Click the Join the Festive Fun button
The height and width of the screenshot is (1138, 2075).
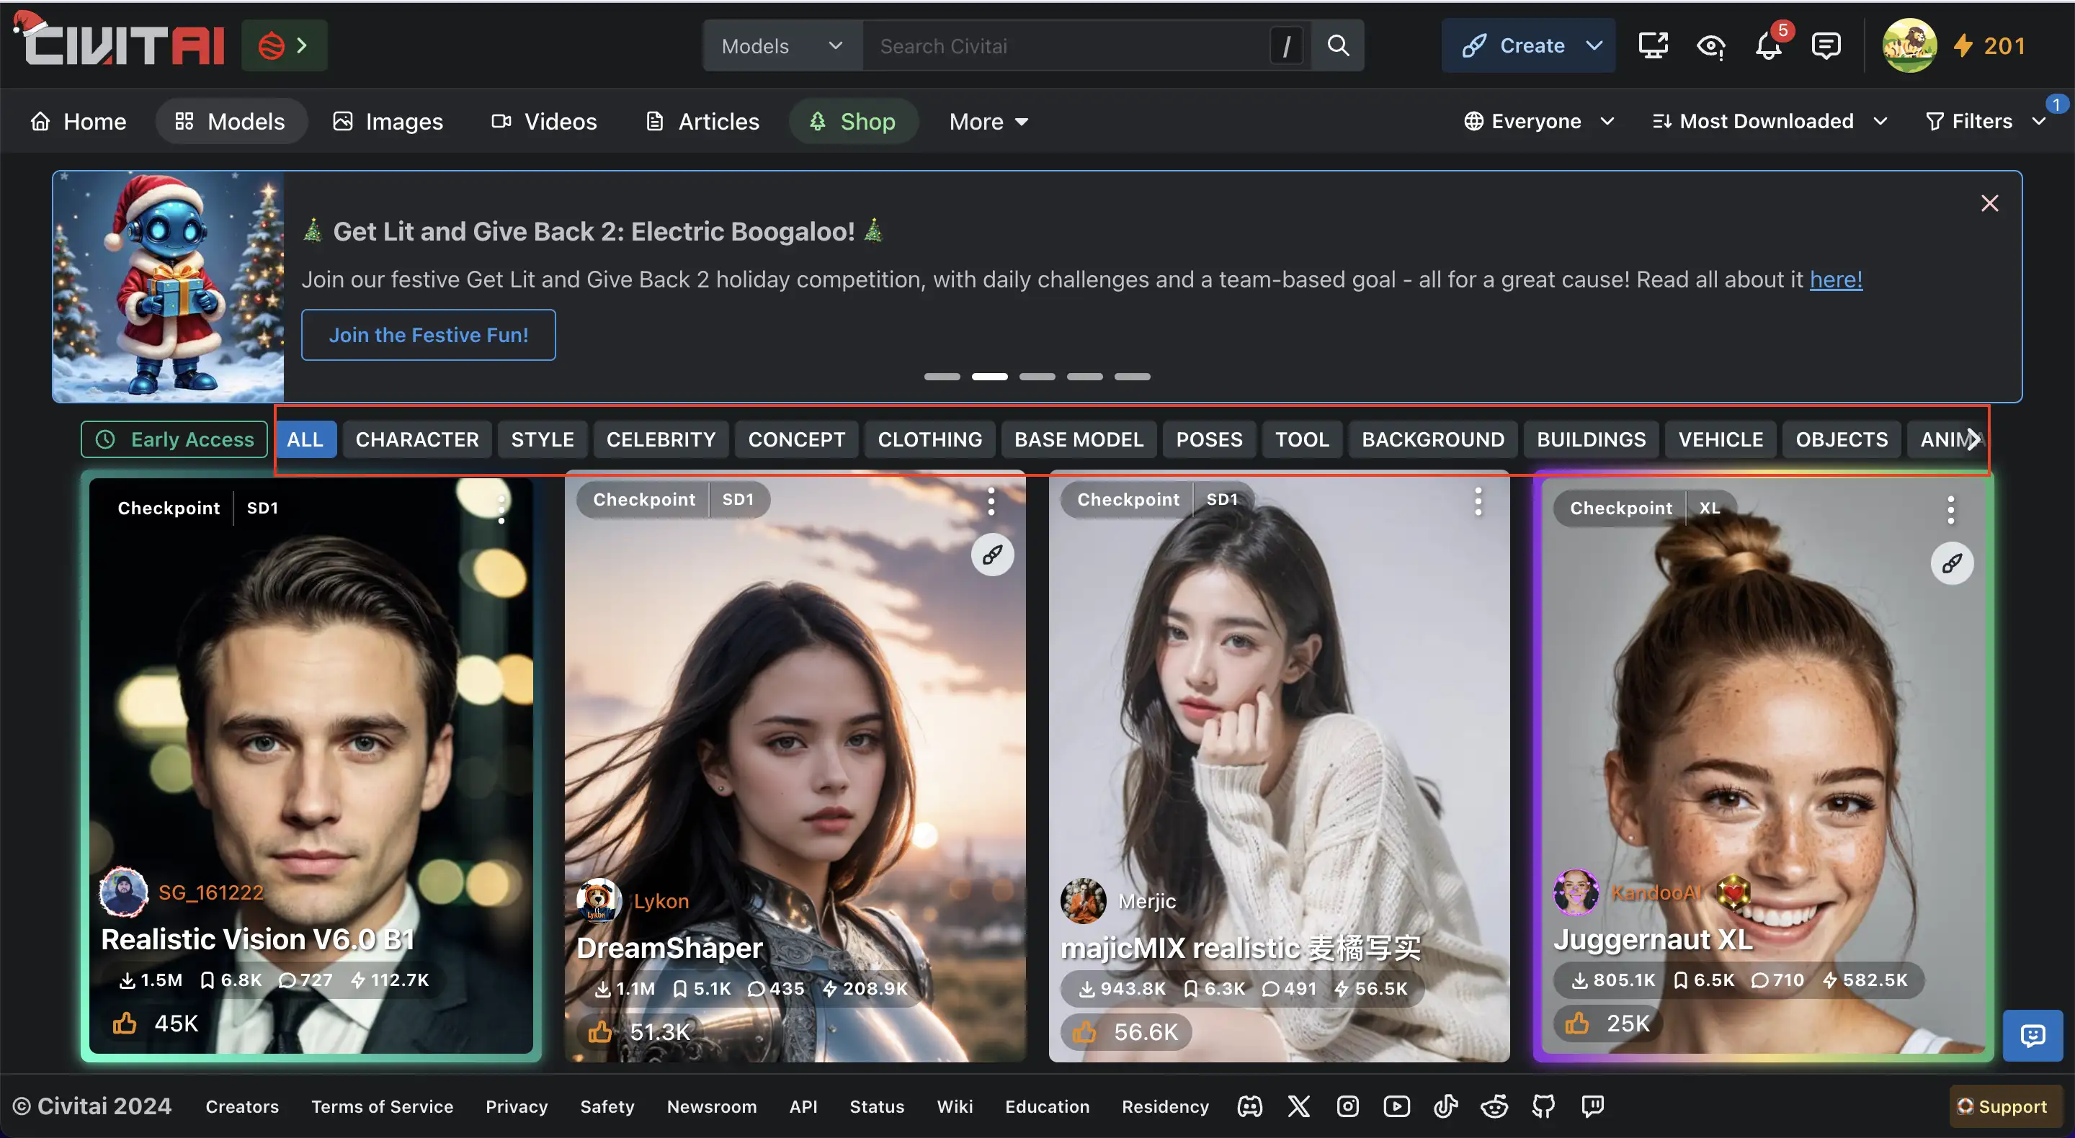point(427,333)
